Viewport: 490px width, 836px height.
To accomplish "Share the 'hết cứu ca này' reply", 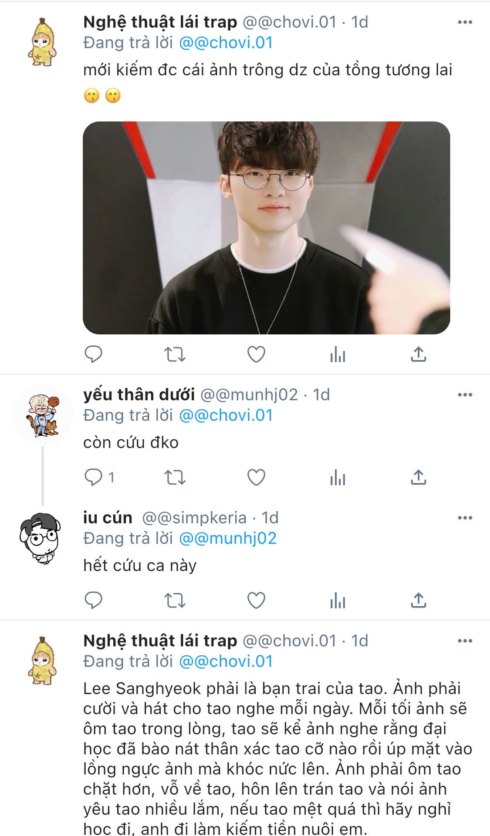I will click(419, 600).
